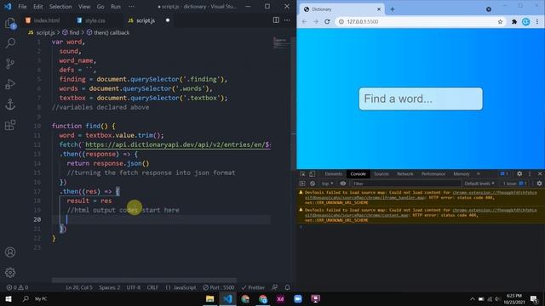545x306 pixels.
Task: Open the View menu
Action: tap(84, 6)
